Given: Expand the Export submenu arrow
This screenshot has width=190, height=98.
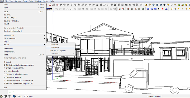Looking at the screenshot, I should [45, 45].
